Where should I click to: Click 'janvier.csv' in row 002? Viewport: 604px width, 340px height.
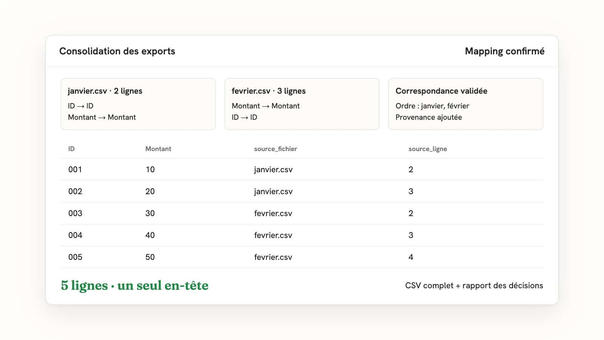[273, 192]
